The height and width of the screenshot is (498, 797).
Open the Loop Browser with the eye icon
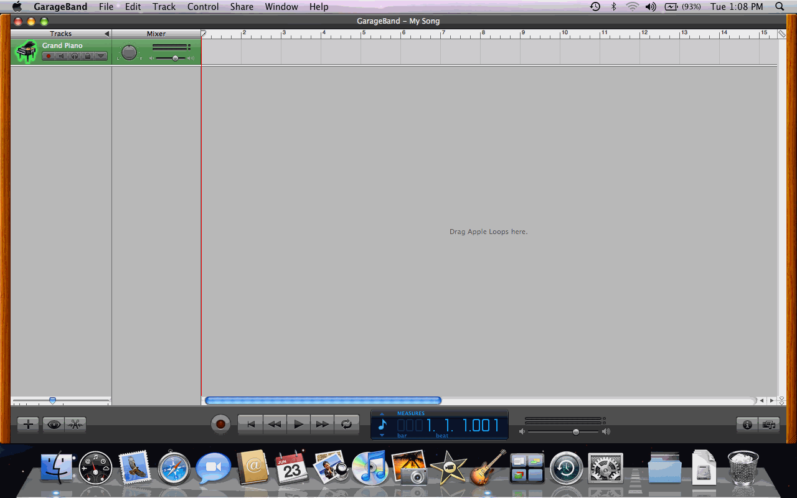click(x=54, y=425)
